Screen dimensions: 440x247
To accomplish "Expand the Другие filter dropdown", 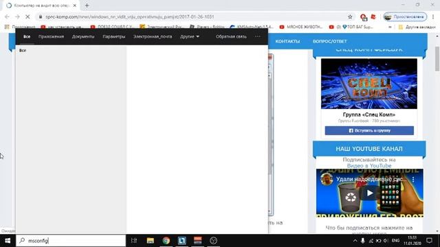I will (x=190, y=36).
